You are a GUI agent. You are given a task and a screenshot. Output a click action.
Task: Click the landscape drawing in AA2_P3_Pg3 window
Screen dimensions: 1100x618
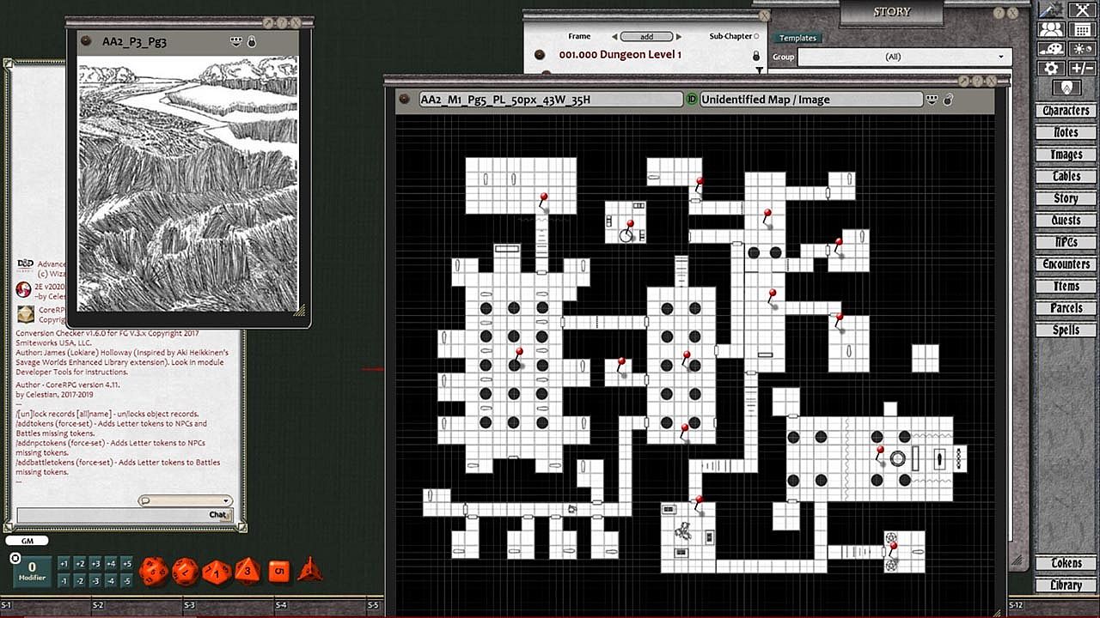point(188,184)
